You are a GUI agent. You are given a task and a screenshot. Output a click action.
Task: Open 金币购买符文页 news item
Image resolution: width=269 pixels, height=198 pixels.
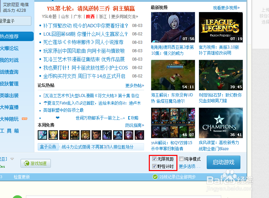point(84,76)
